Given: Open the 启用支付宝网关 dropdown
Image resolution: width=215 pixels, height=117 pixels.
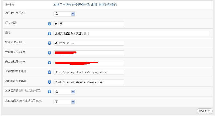Looking at the screenshot, I should click(x=64, y=14).
